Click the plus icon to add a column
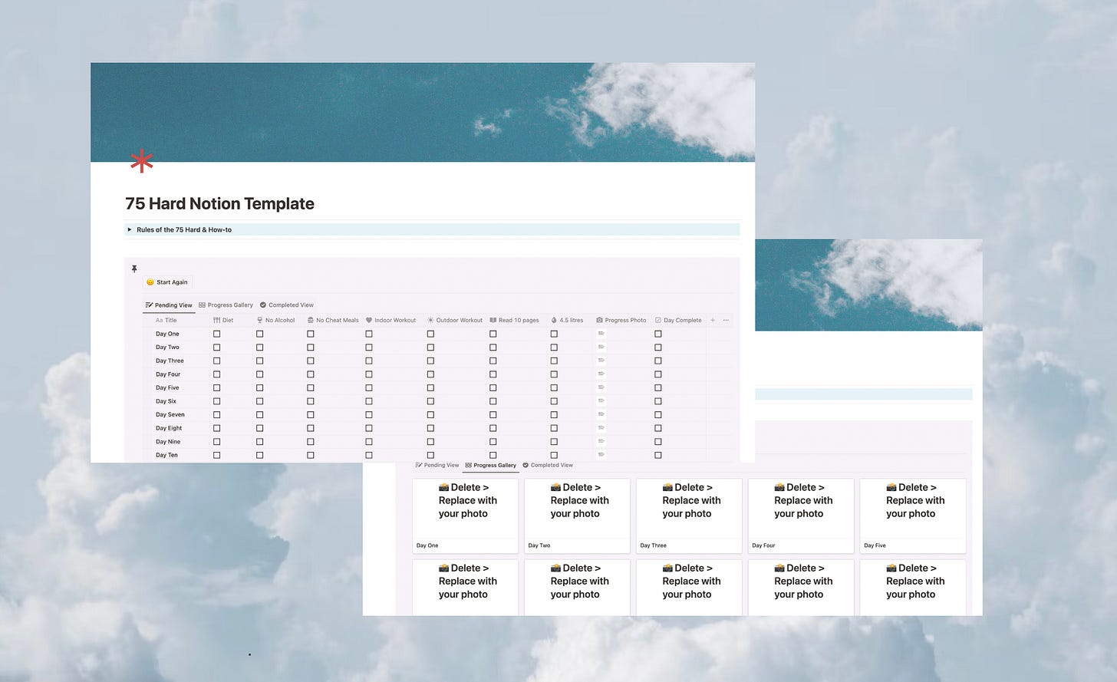 click(713, 320)
